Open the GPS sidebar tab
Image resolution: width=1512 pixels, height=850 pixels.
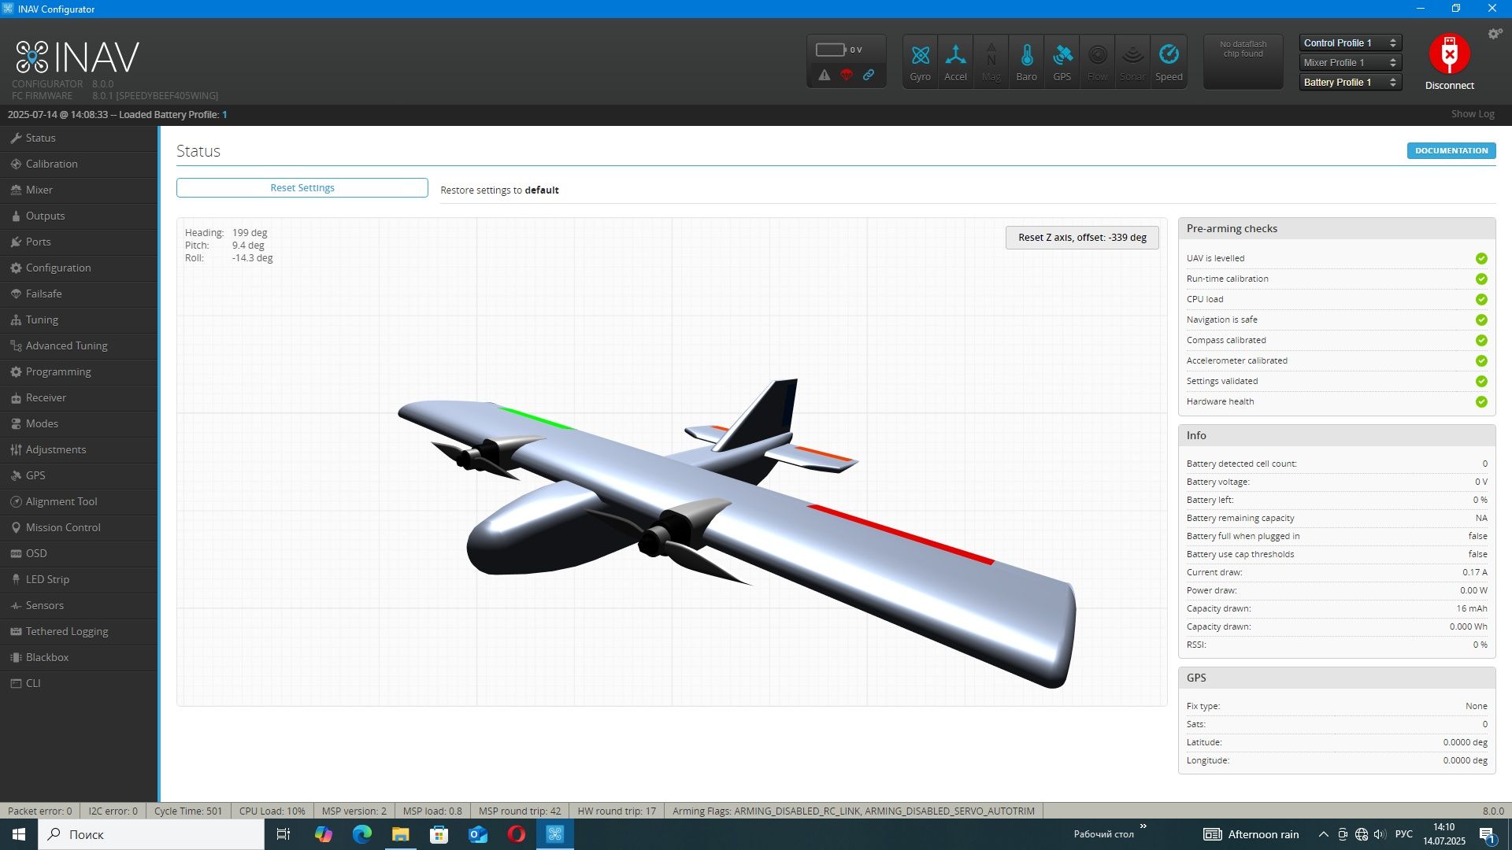click(79, 475)
